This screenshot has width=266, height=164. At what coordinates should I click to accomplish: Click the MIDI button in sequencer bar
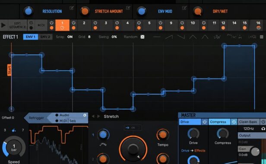[41, 25]
